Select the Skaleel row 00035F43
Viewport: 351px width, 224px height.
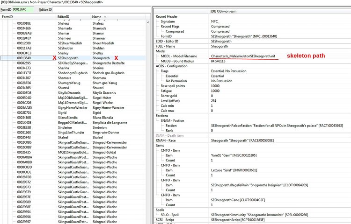(x=73, y=138)
